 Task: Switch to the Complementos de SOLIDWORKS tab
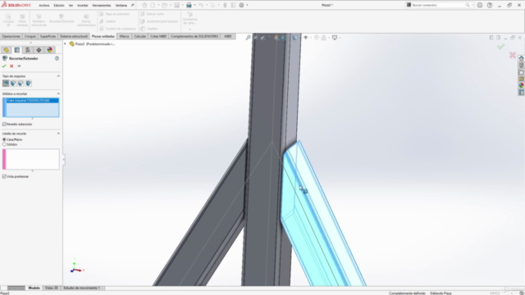194,36
